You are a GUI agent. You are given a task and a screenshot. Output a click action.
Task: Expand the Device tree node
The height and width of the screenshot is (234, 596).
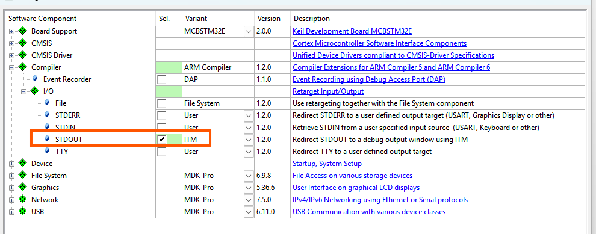click(12, 164)
